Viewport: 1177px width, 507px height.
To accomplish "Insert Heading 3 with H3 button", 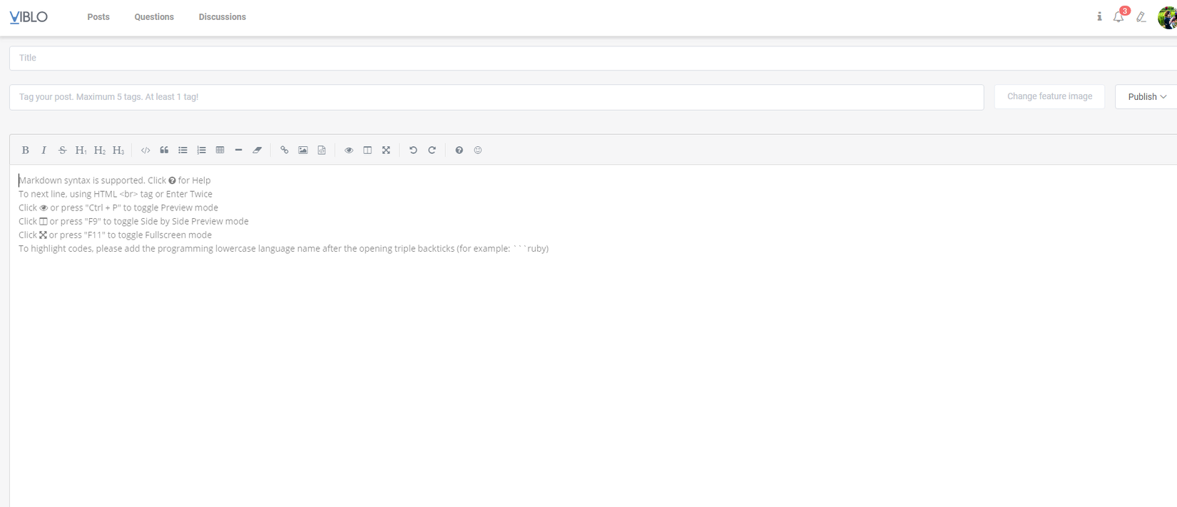I will (x=118, y=150).
